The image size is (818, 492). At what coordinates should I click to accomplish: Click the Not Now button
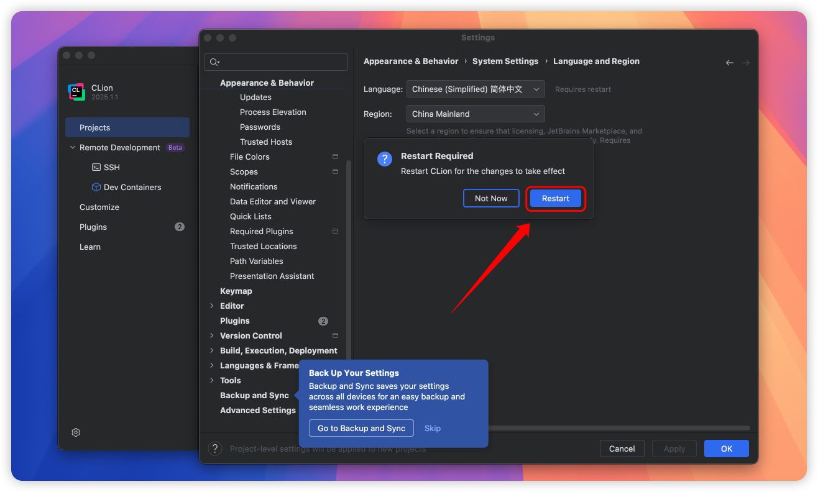pyautogui.click(x=491, y=198)
